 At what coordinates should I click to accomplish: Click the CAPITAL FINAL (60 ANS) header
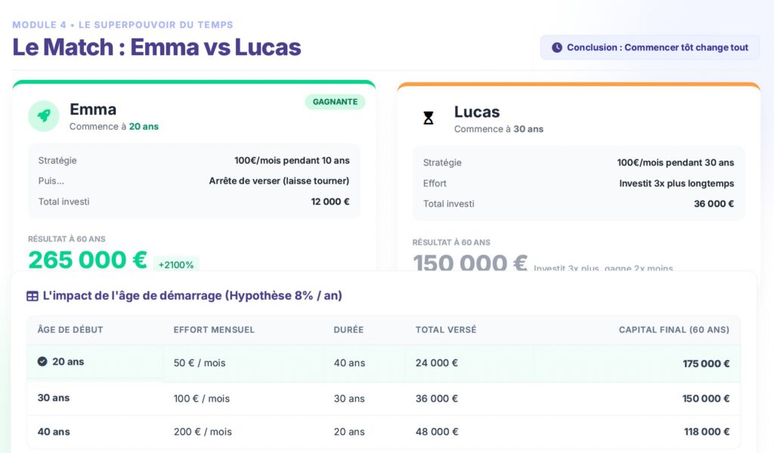673,330
